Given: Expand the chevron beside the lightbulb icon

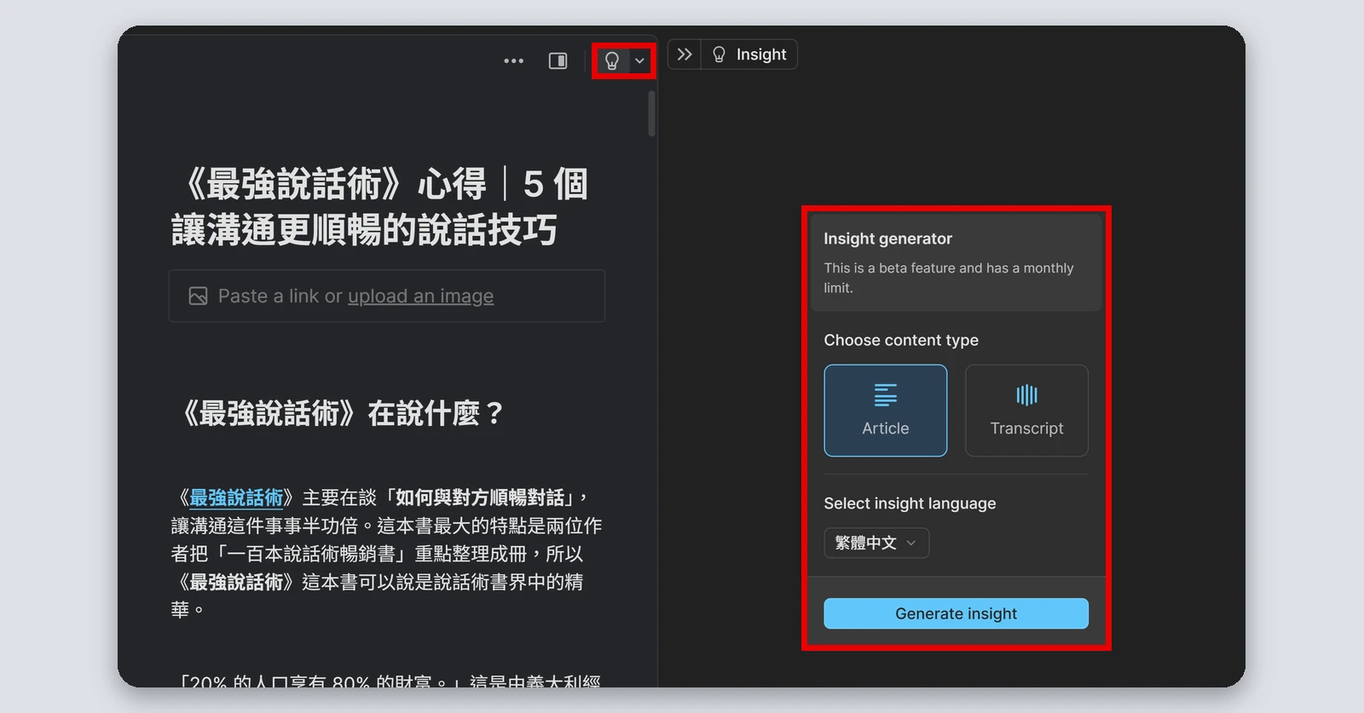Looking at the screenshot, I should point(639,60).
